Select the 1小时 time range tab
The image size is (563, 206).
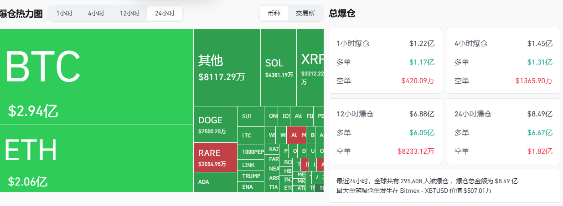coord(64,14)
